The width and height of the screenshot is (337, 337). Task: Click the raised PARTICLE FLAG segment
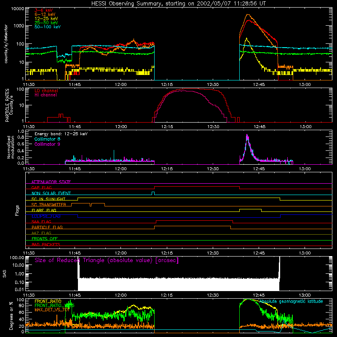(x=193, y=226)
